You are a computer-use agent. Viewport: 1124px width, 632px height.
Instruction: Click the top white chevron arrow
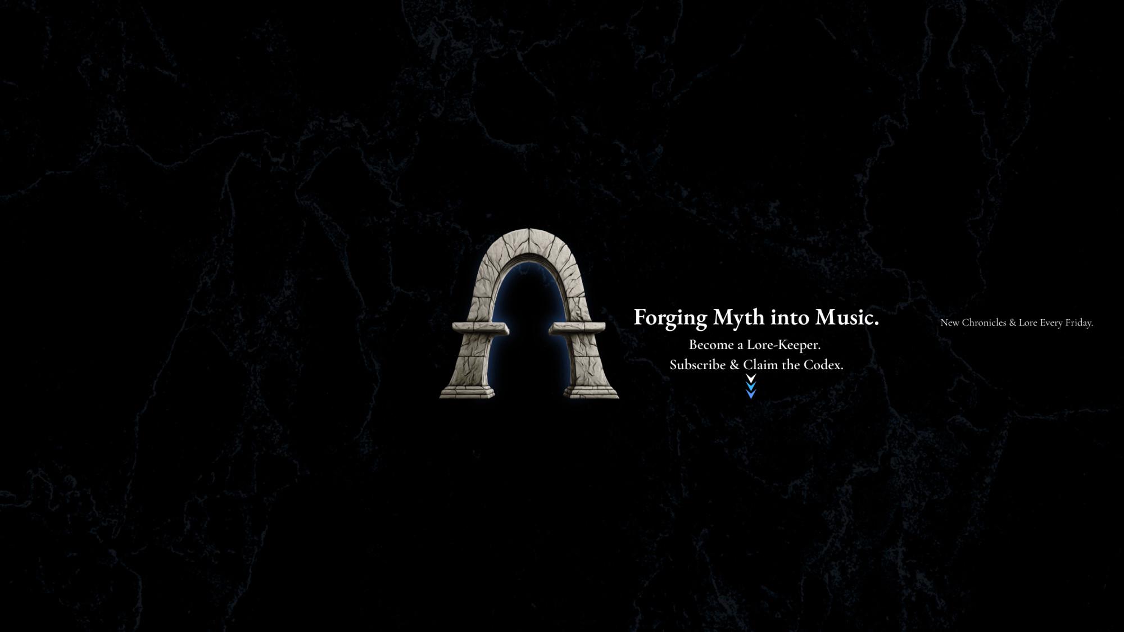(751, 379)
